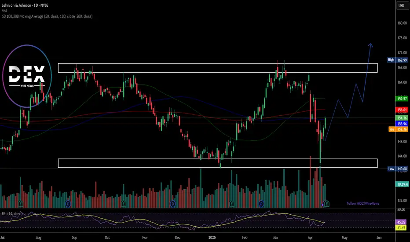Click the Jul label on time axis
Viewport: 410px width, 242px height.
(x=2, y=238)
